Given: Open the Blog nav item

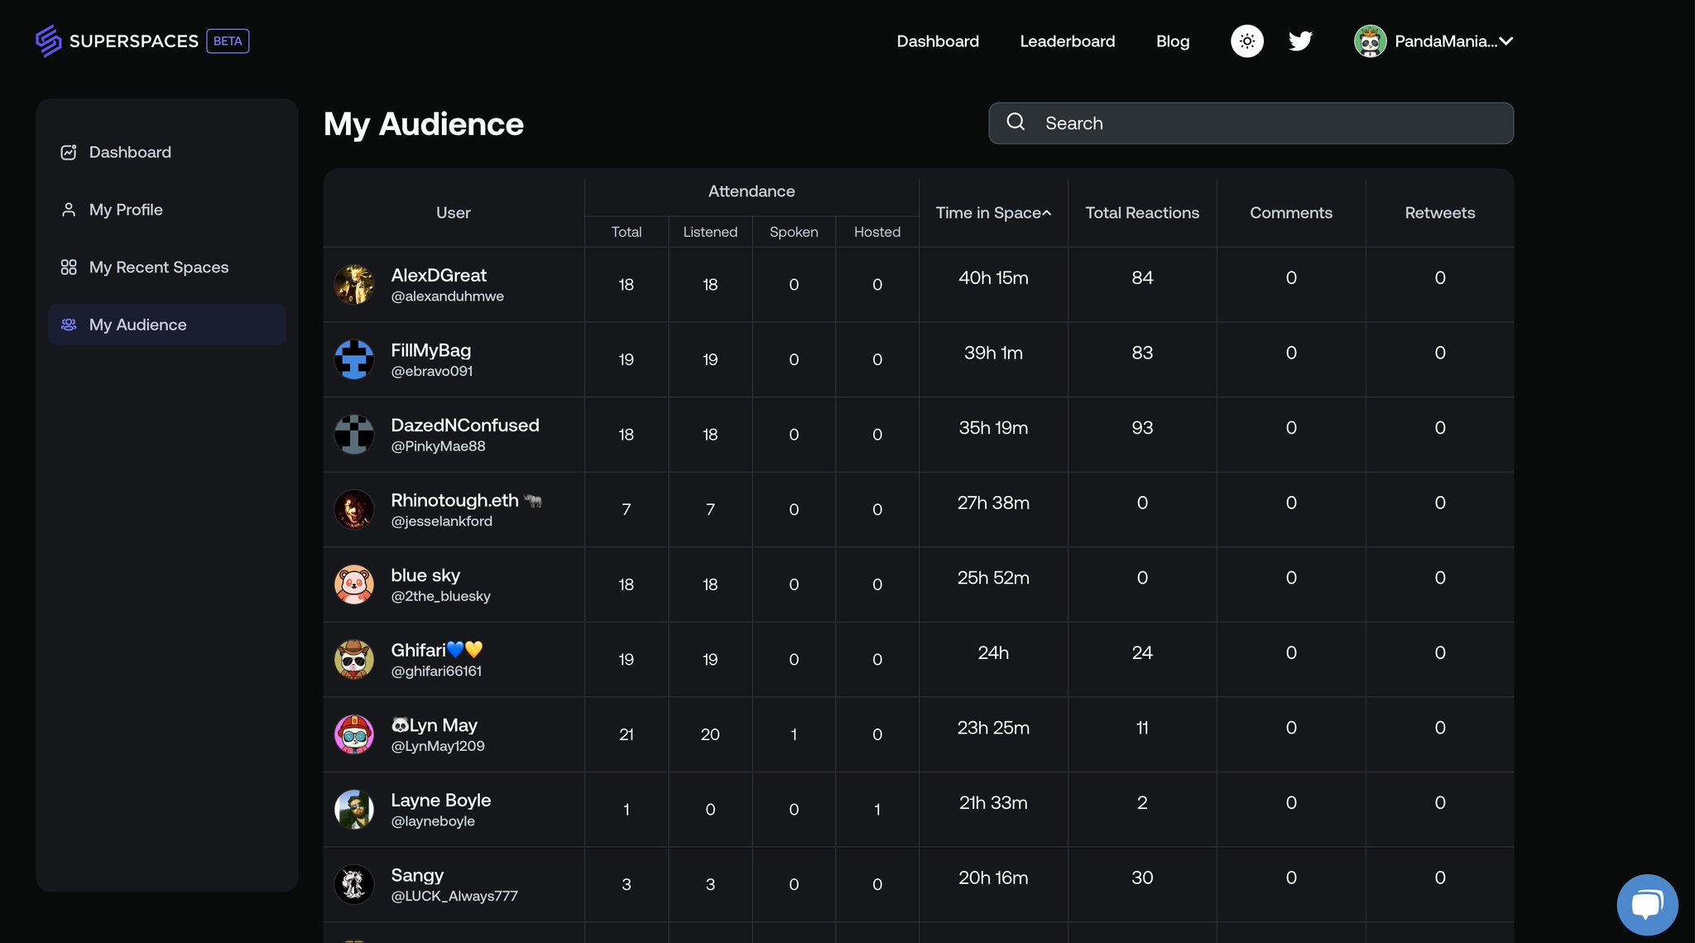Looking at the screenshot, I should (x=1172, y=41).
